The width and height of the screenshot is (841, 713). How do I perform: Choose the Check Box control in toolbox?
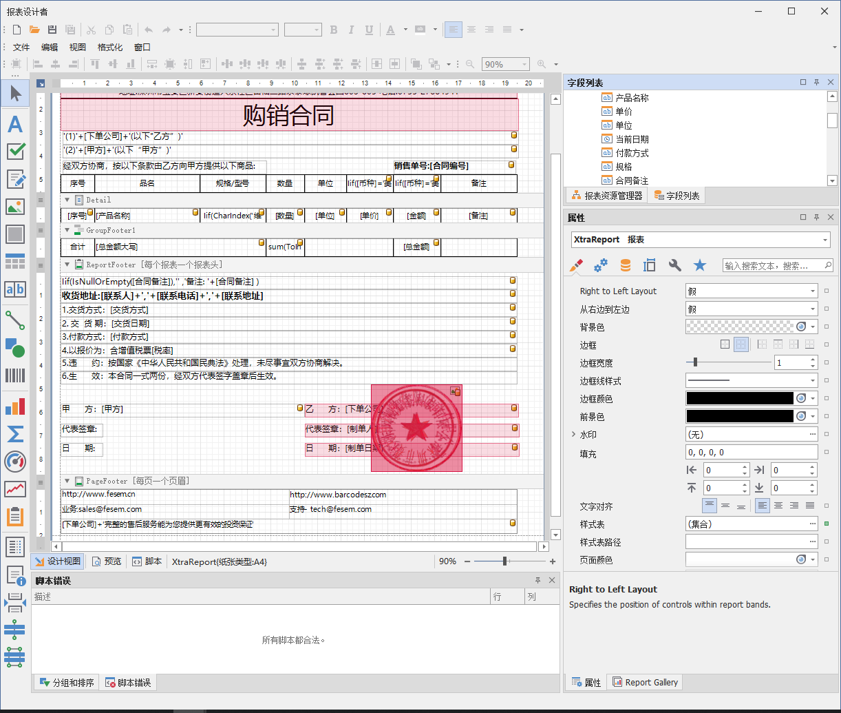coord(14,151)
